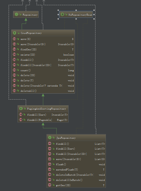Screen dimensions: 141x191
Task: Click the CrudRepository interface icon
Action: click(15, 33)
